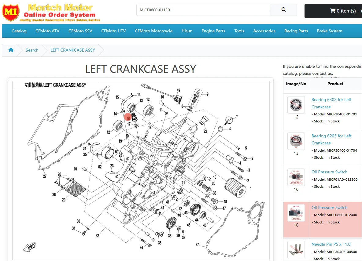Click the search input field

(203, 10)
